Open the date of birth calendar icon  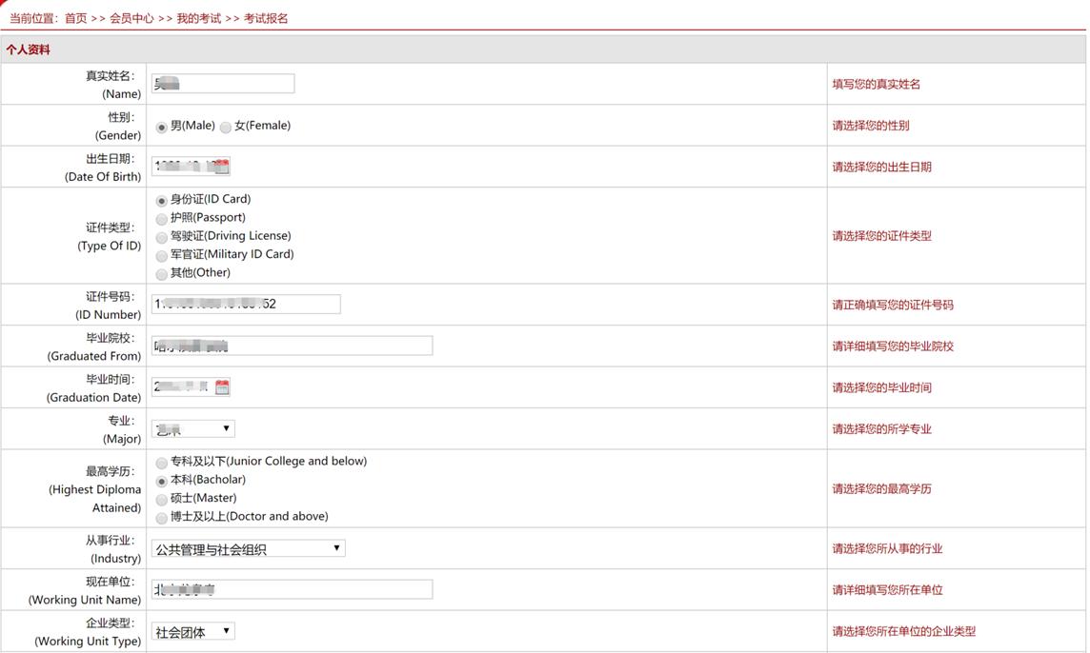pyautogui.click(x=222, y=168)
